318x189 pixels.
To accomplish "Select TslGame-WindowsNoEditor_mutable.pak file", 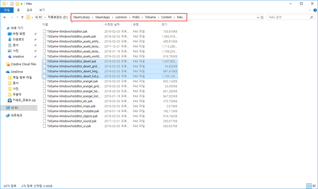I will [73, 111].
